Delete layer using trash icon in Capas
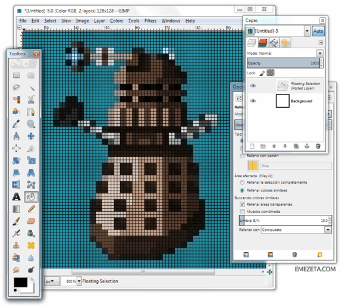The height and width of the screenshot is (307, 342). 318,146
